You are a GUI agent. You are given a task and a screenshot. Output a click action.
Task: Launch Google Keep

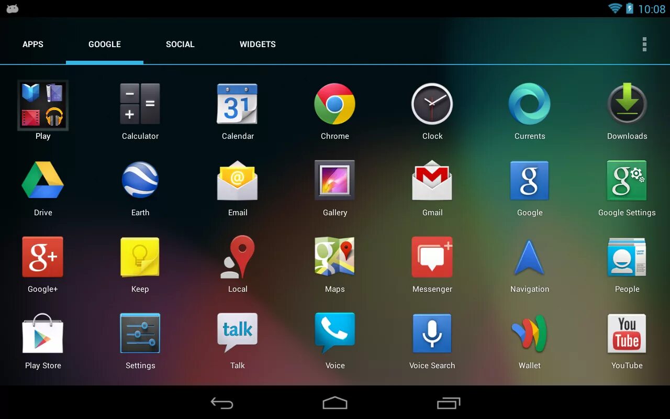click(140, 257)
